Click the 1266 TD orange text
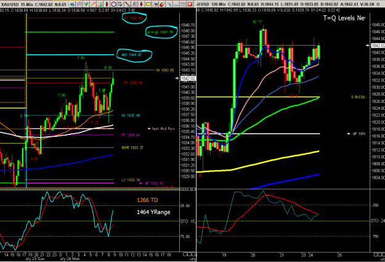The width and height of the screenshot is (385, 262). pyautogui.click(x=147, y=200)
